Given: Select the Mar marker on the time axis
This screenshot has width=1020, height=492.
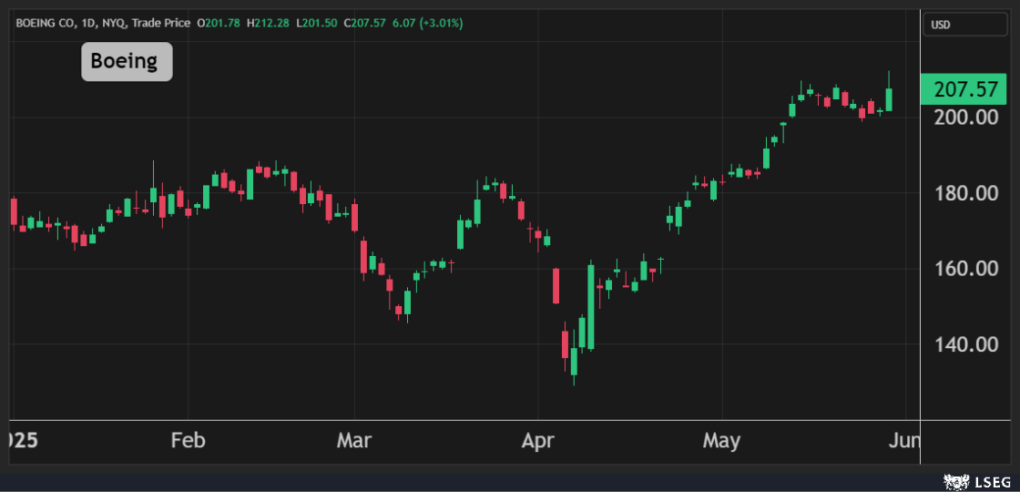Looking at the screenshot, I should (x=353, y=442).
